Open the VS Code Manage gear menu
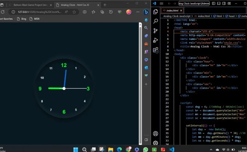The image size is (247, 152). pyautogui.click(x=155, y=143)
